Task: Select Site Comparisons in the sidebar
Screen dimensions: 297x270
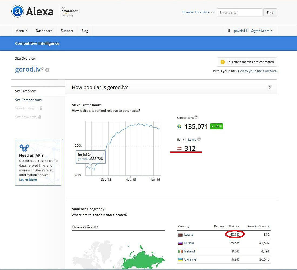Action: click(28, 100)
